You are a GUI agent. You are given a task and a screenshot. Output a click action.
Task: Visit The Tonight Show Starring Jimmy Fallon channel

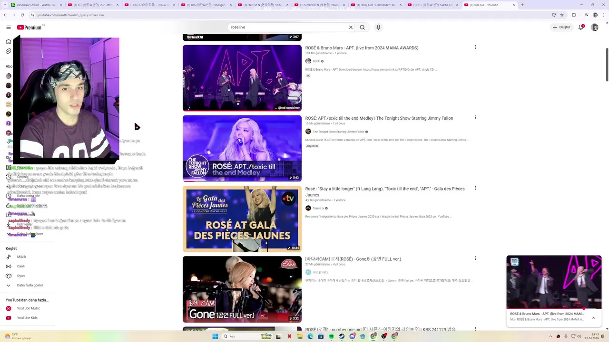338,132
